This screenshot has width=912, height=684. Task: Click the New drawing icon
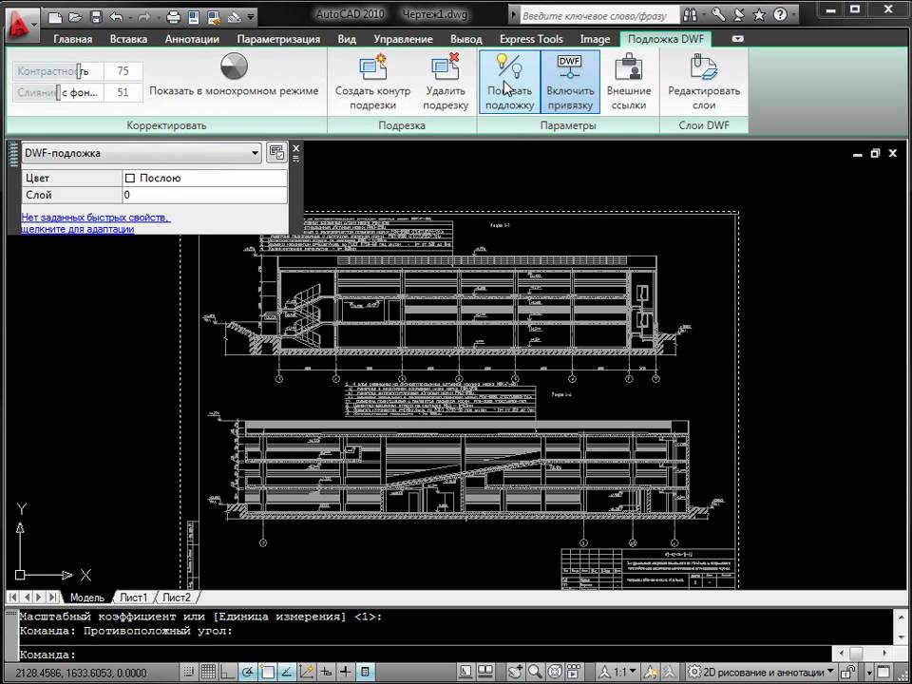coord(55,17)
